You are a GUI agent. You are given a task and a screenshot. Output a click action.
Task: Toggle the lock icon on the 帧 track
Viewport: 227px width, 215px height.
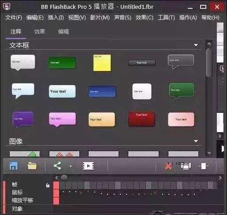pos(48,185)
